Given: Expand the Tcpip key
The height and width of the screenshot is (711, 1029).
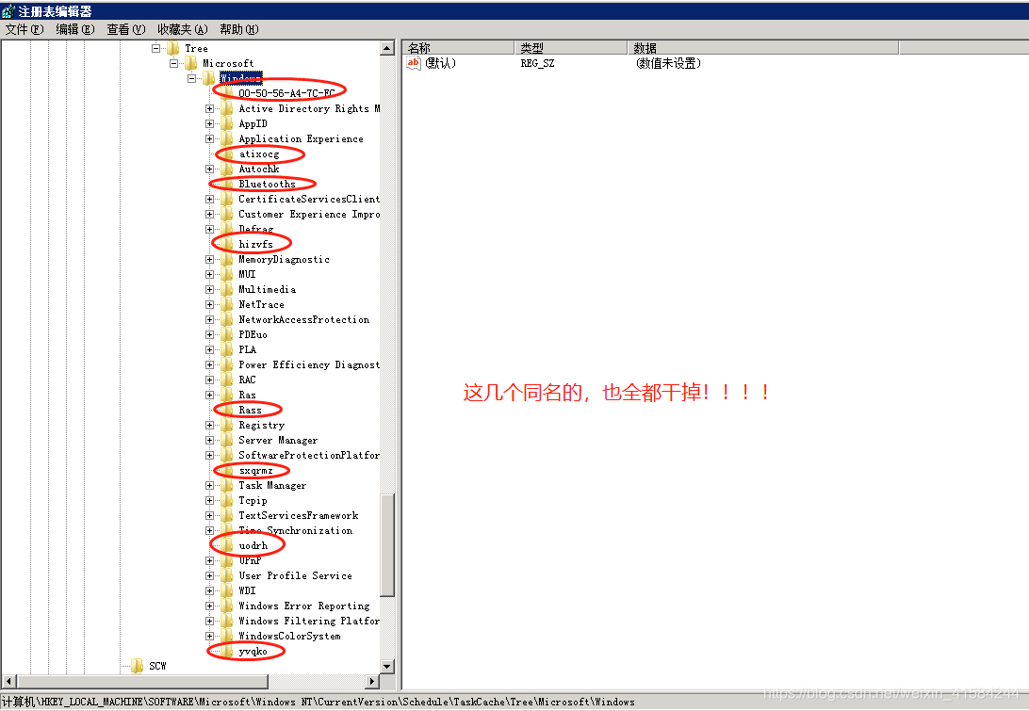Looking at the screenshot, I should pyautogui.click(x=209, y=500).
